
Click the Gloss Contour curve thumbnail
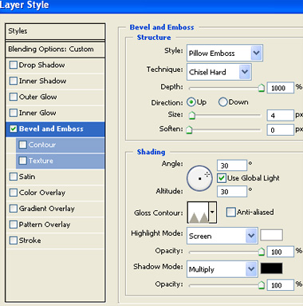(199, 213)
